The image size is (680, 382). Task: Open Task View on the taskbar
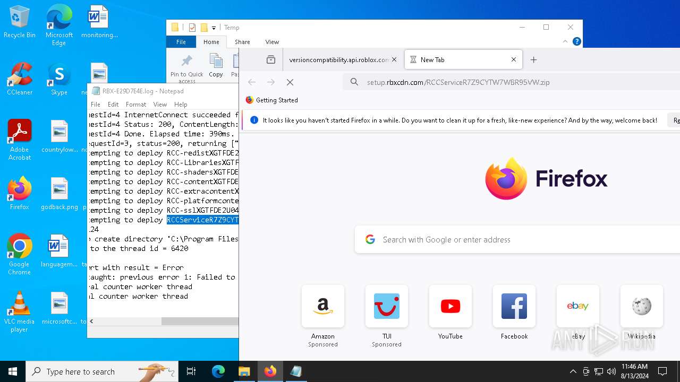(x=191, y=371)
